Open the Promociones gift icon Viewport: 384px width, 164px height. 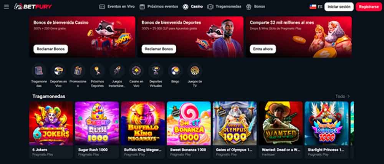click(x=78, y=71)
